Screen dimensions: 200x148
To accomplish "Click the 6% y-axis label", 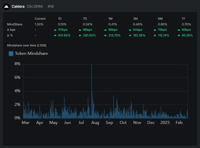I will tap(17, 78).
